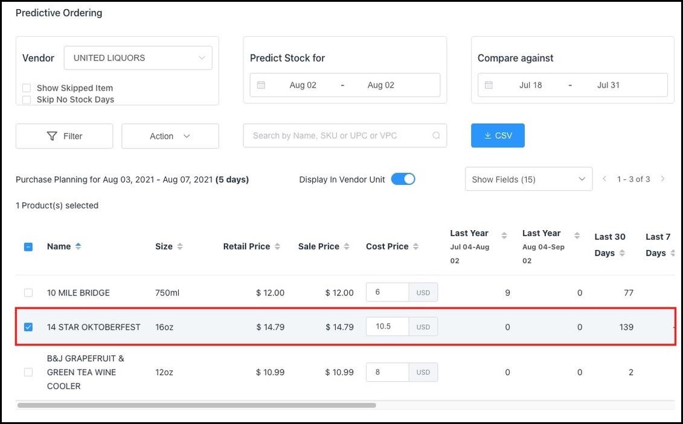Check the Skip No Stock Days option
The image size is (683, 424).
(27, 99)
